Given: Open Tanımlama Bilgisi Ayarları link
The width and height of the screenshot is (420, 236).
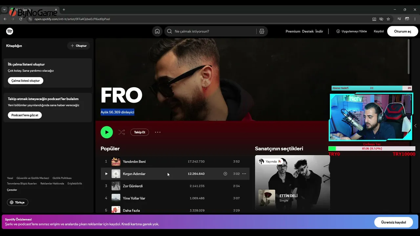Looking at the screenshot, I should [x=22, y=184].
